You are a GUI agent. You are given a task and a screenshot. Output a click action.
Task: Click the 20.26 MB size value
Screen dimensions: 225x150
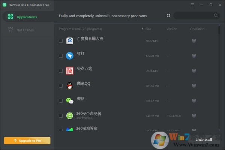tap(151, 71)
